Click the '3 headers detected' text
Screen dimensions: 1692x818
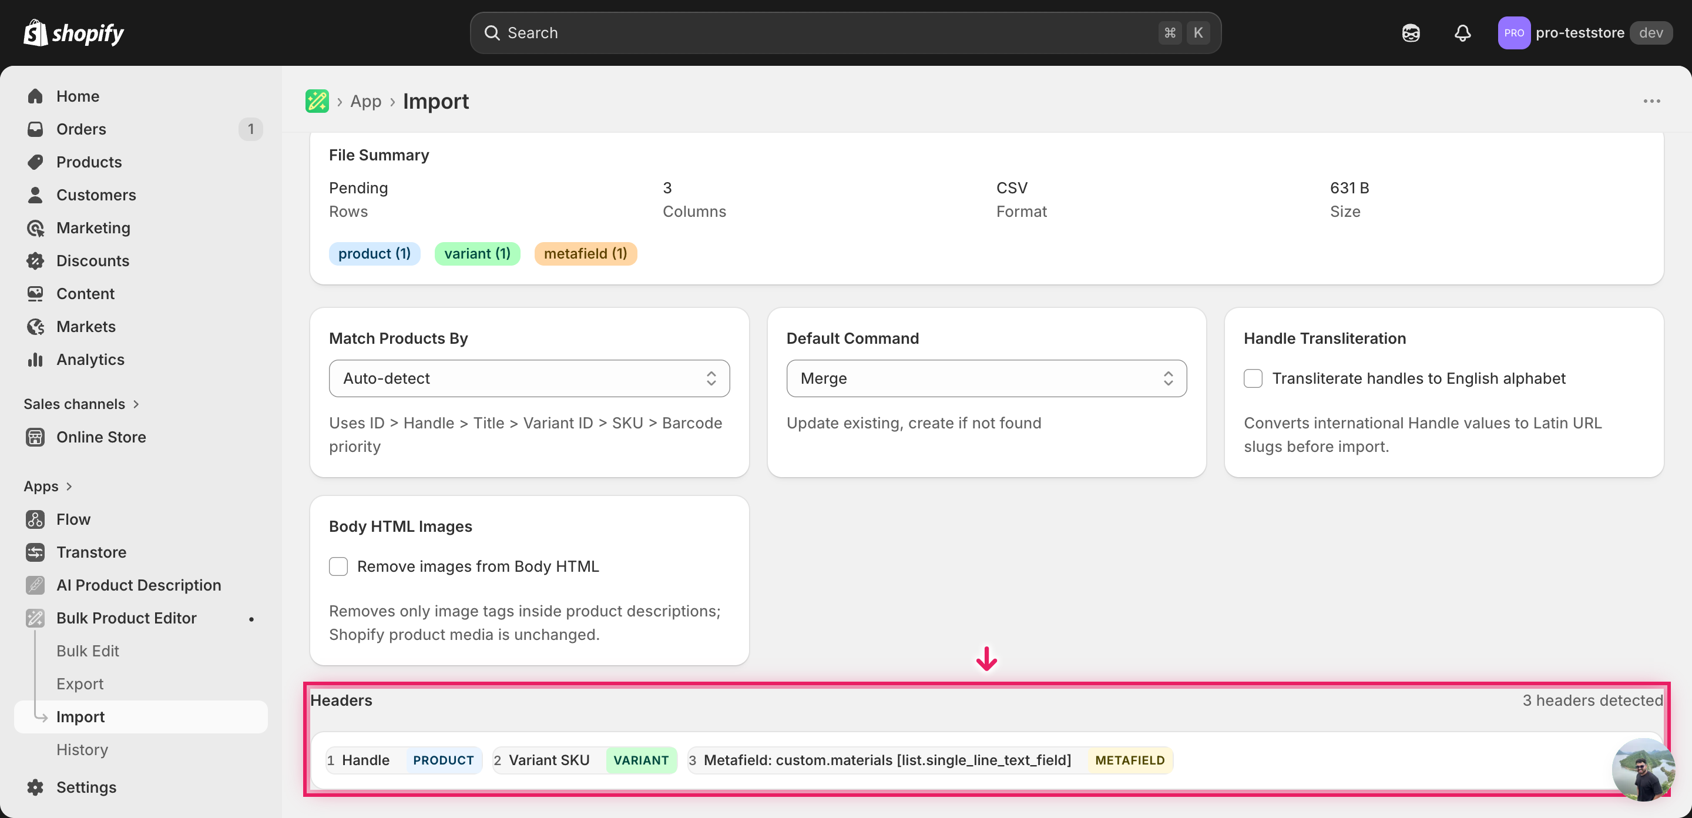[1592, 700]
